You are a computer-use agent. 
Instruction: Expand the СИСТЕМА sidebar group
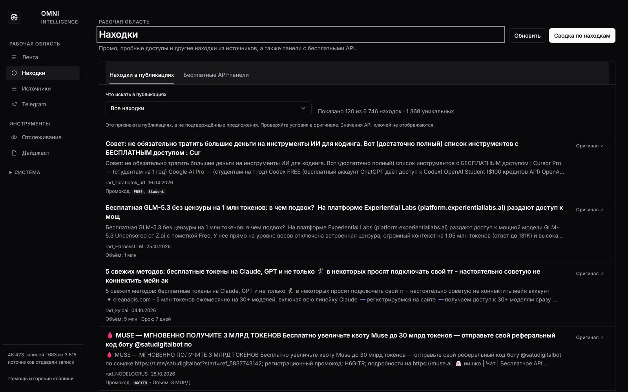[x=25, y=172]
